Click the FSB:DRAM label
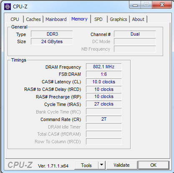The width and height of the screenshot is (174, 173). pyautogui.click(x=70, y=74)
